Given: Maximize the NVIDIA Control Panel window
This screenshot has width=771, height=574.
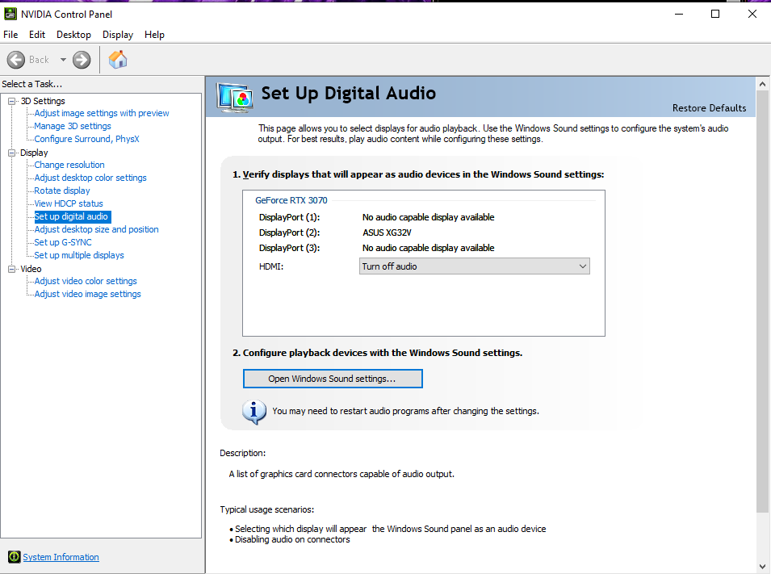Looking at the screenshot, I should point(715,15).
